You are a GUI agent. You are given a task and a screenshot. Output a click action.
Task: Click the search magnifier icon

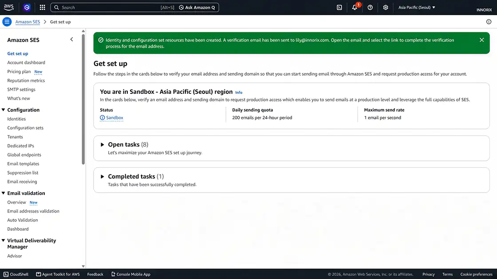(x=56, y=7)
